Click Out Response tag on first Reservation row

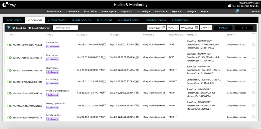pyautogui.click(x=53, y=47)
